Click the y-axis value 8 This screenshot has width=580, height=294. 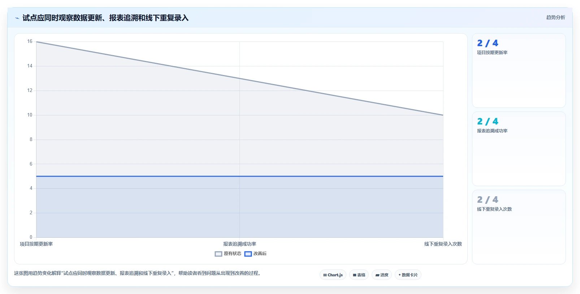pyautogui.click(x=31, y=140)
